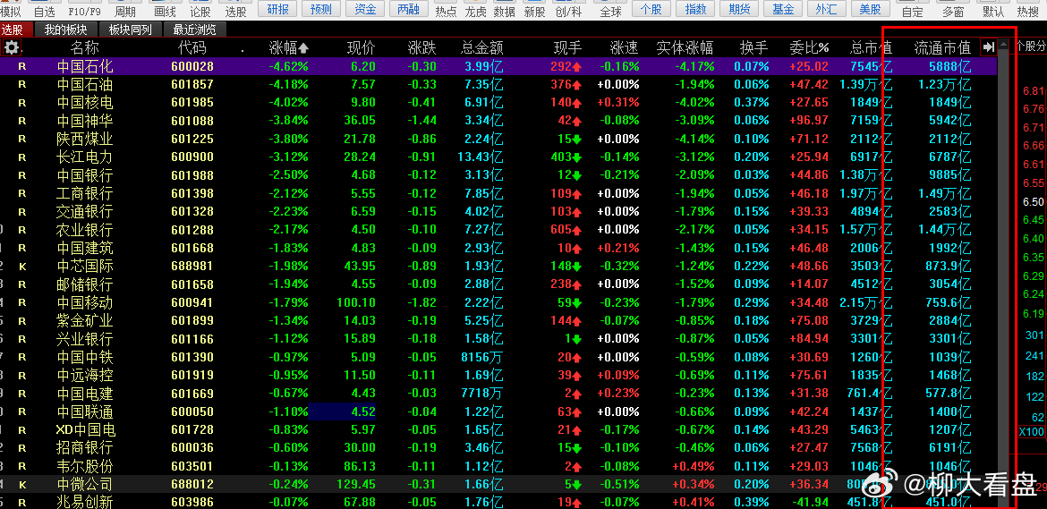
Task: Select the 中国石油 stock name
Action: [85, 84]
